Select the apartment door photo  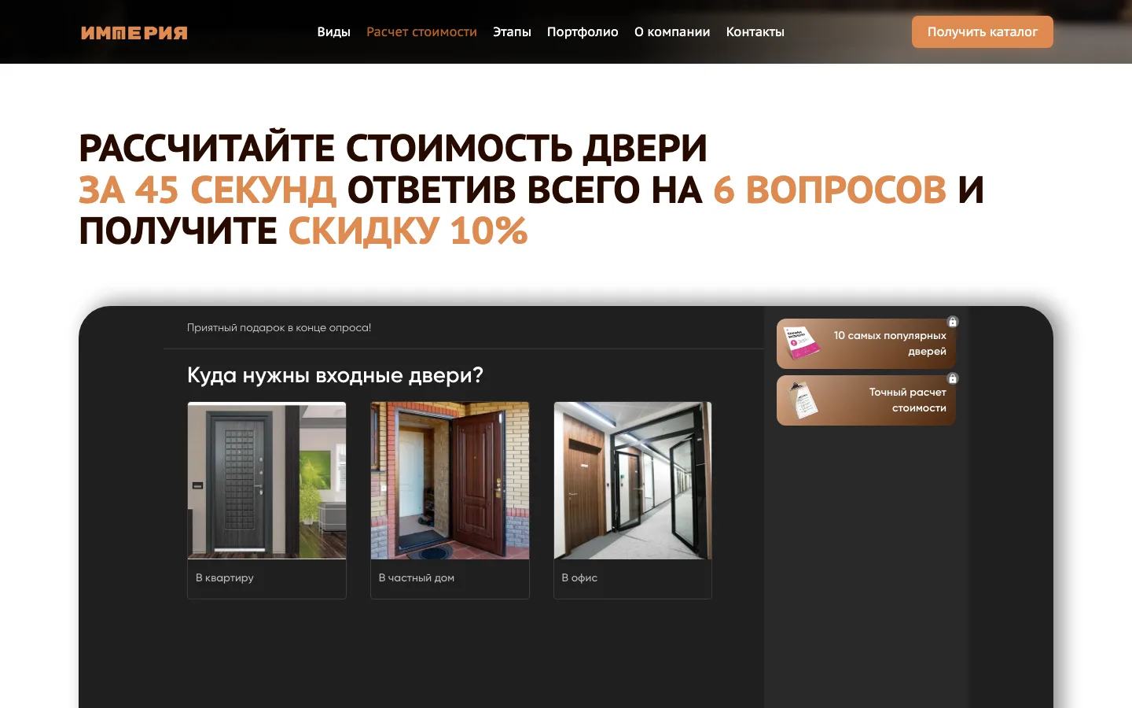click(x=267, y=481)
